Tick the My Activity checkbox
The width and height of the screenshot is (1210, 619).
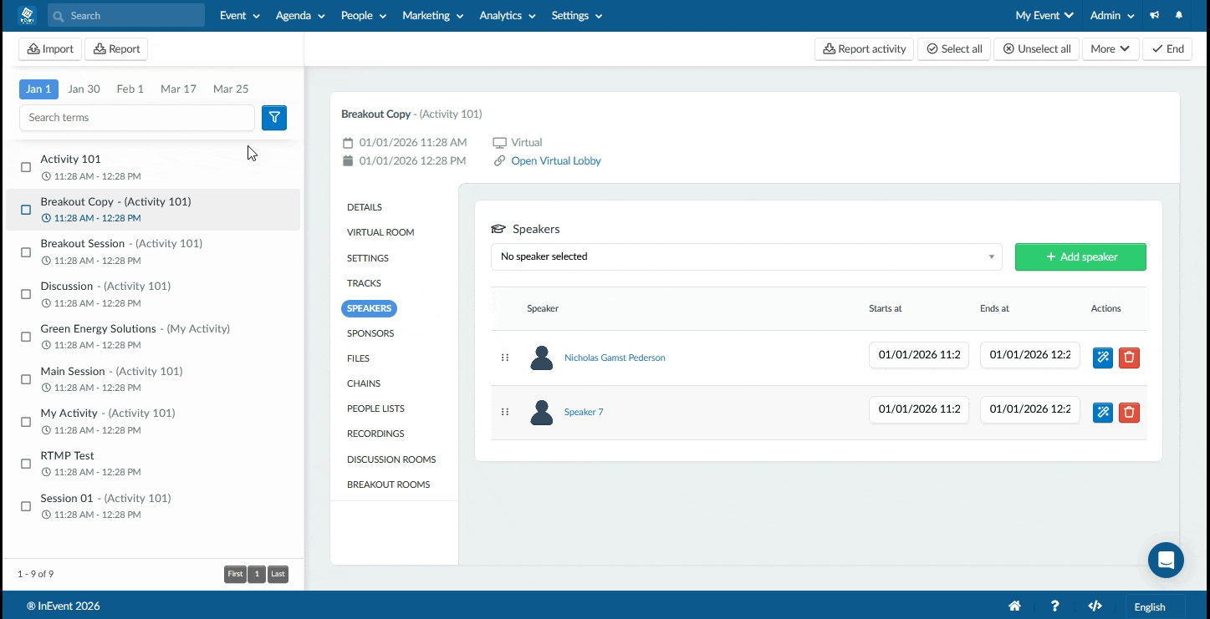point(26,422)
